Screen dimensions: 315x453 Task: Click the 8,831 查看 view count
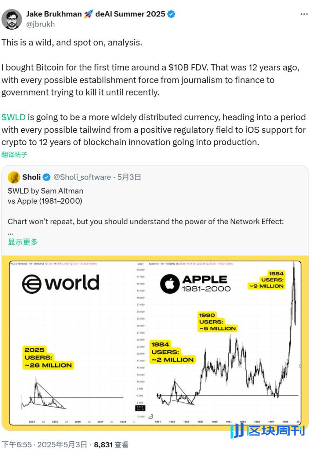111,444
